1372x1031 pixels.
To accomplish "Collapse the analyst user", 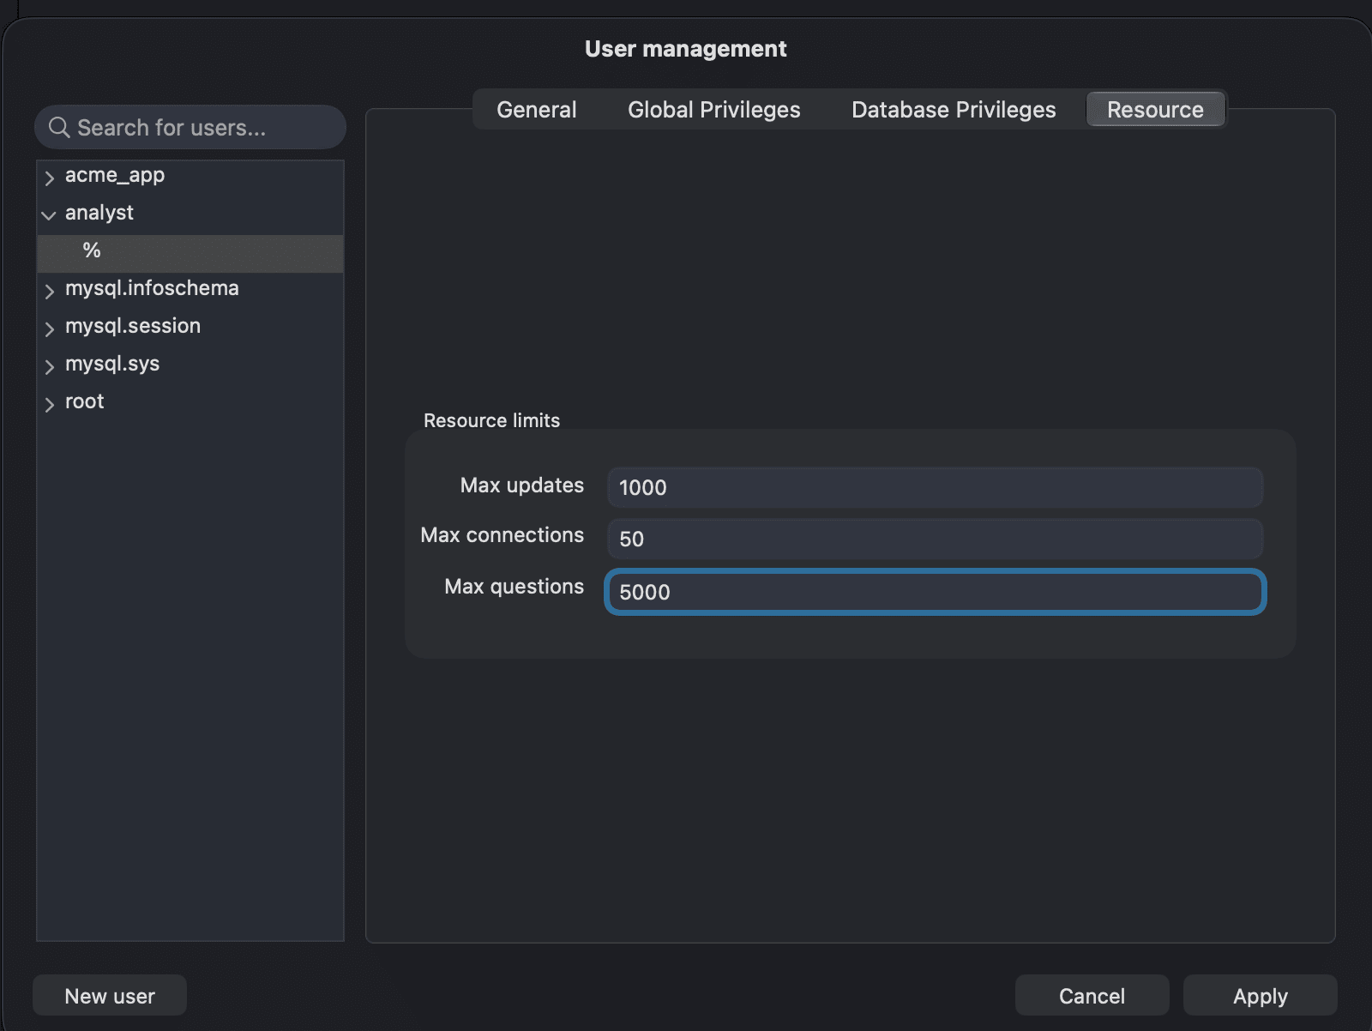I will (49, 214).
